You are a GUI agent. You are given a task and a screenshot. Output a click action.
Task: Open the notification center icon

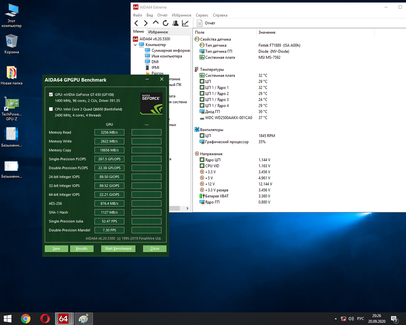[x=394, y=319]
